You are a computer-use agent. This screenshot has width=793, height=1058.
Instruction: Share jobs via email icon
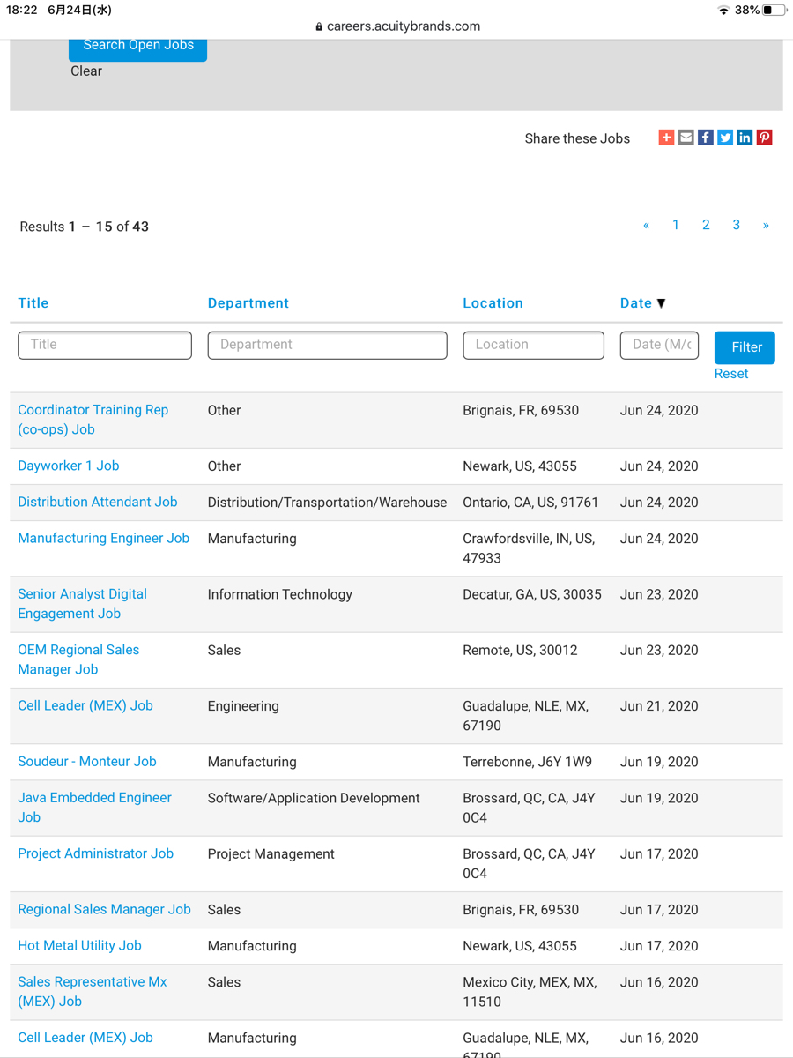point(686,138)
